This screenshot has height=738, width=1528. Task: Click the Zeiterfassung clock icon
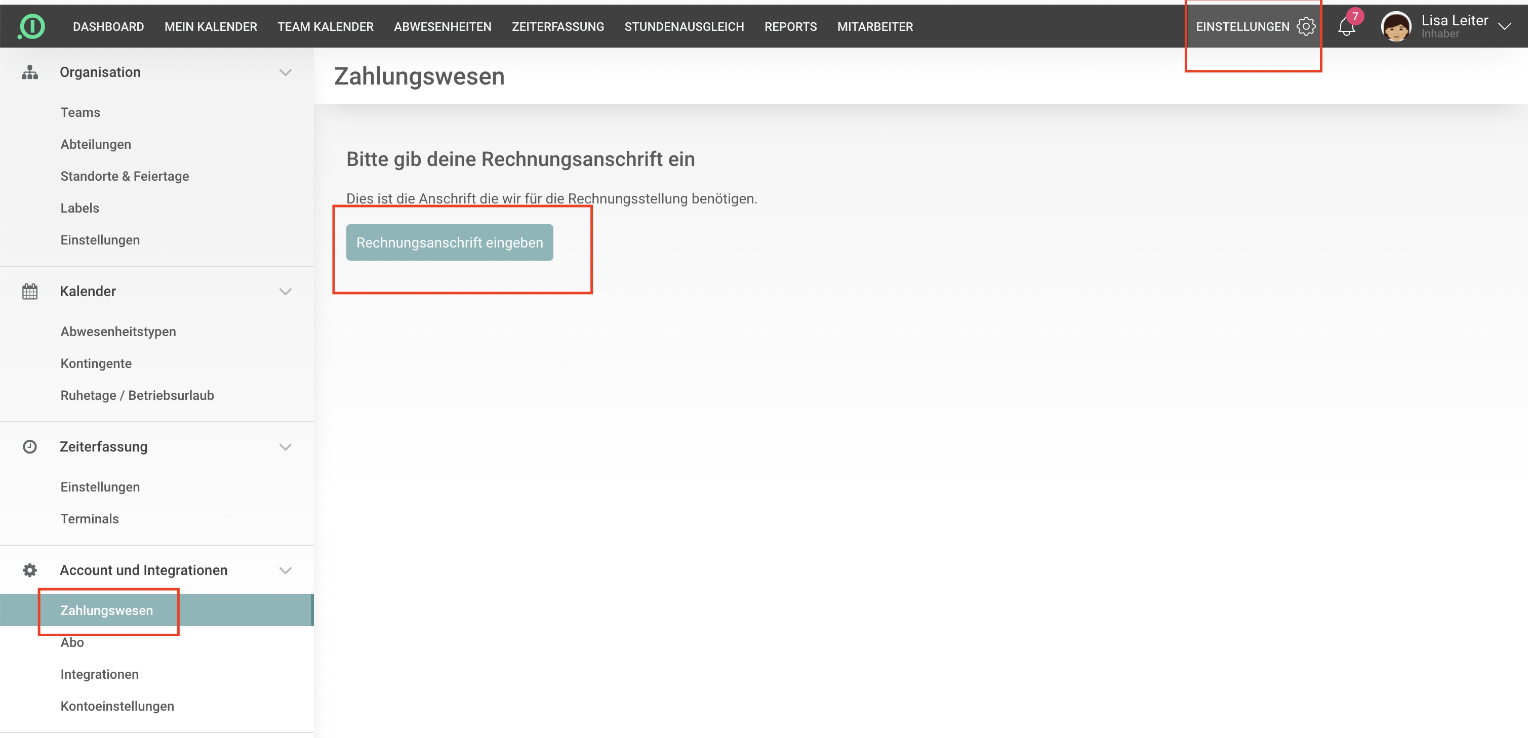tap(30, 447)
